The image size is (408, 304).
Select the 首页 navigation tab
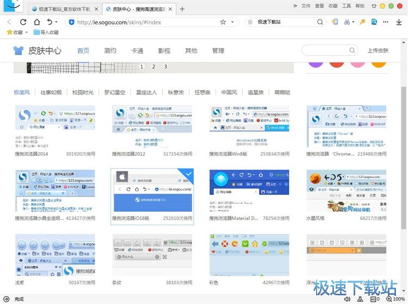tap(83, 50)
